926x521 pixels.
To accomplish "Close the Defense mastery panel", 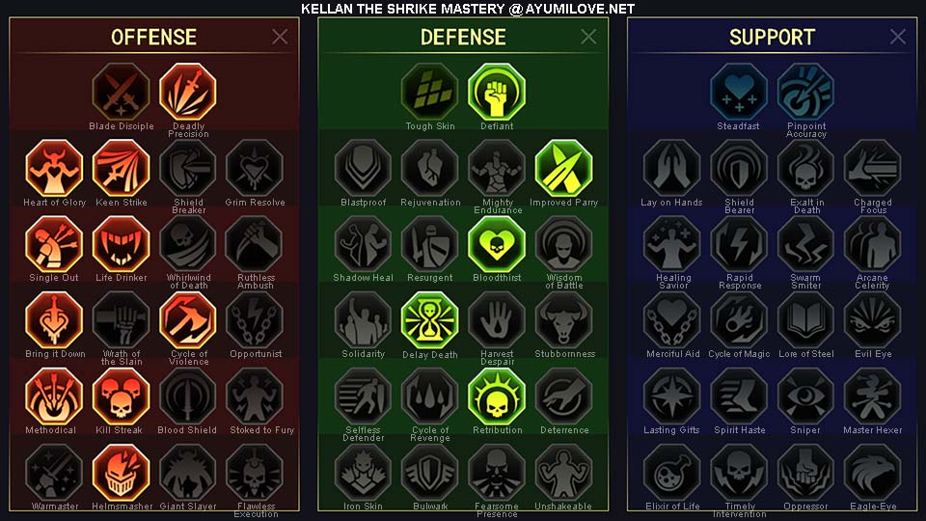I will (x=588, y=37).
